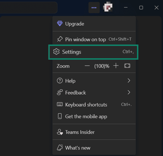Maximize the Teams window
This screenshot has width=163, height=156.
click(x=141, y=8)
